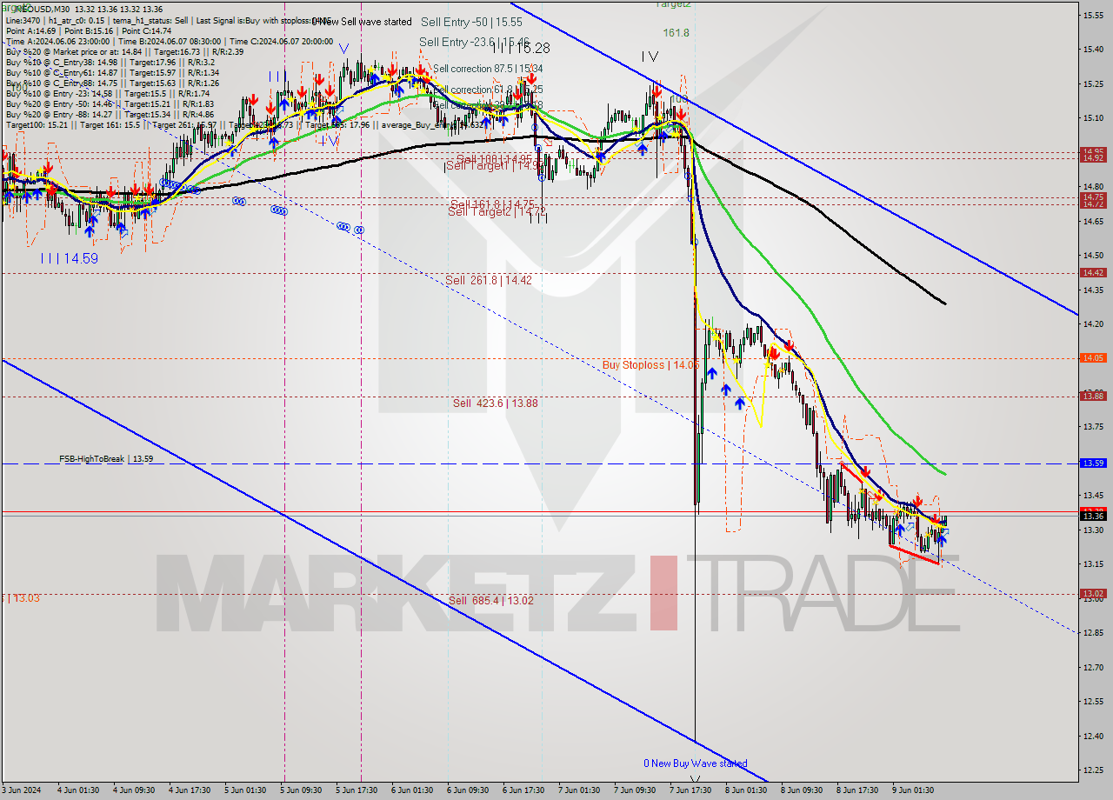Click the '6 Jun 01:30' time axis label
The height and width of the screenshot is (800, 1113).
point(412,790)
